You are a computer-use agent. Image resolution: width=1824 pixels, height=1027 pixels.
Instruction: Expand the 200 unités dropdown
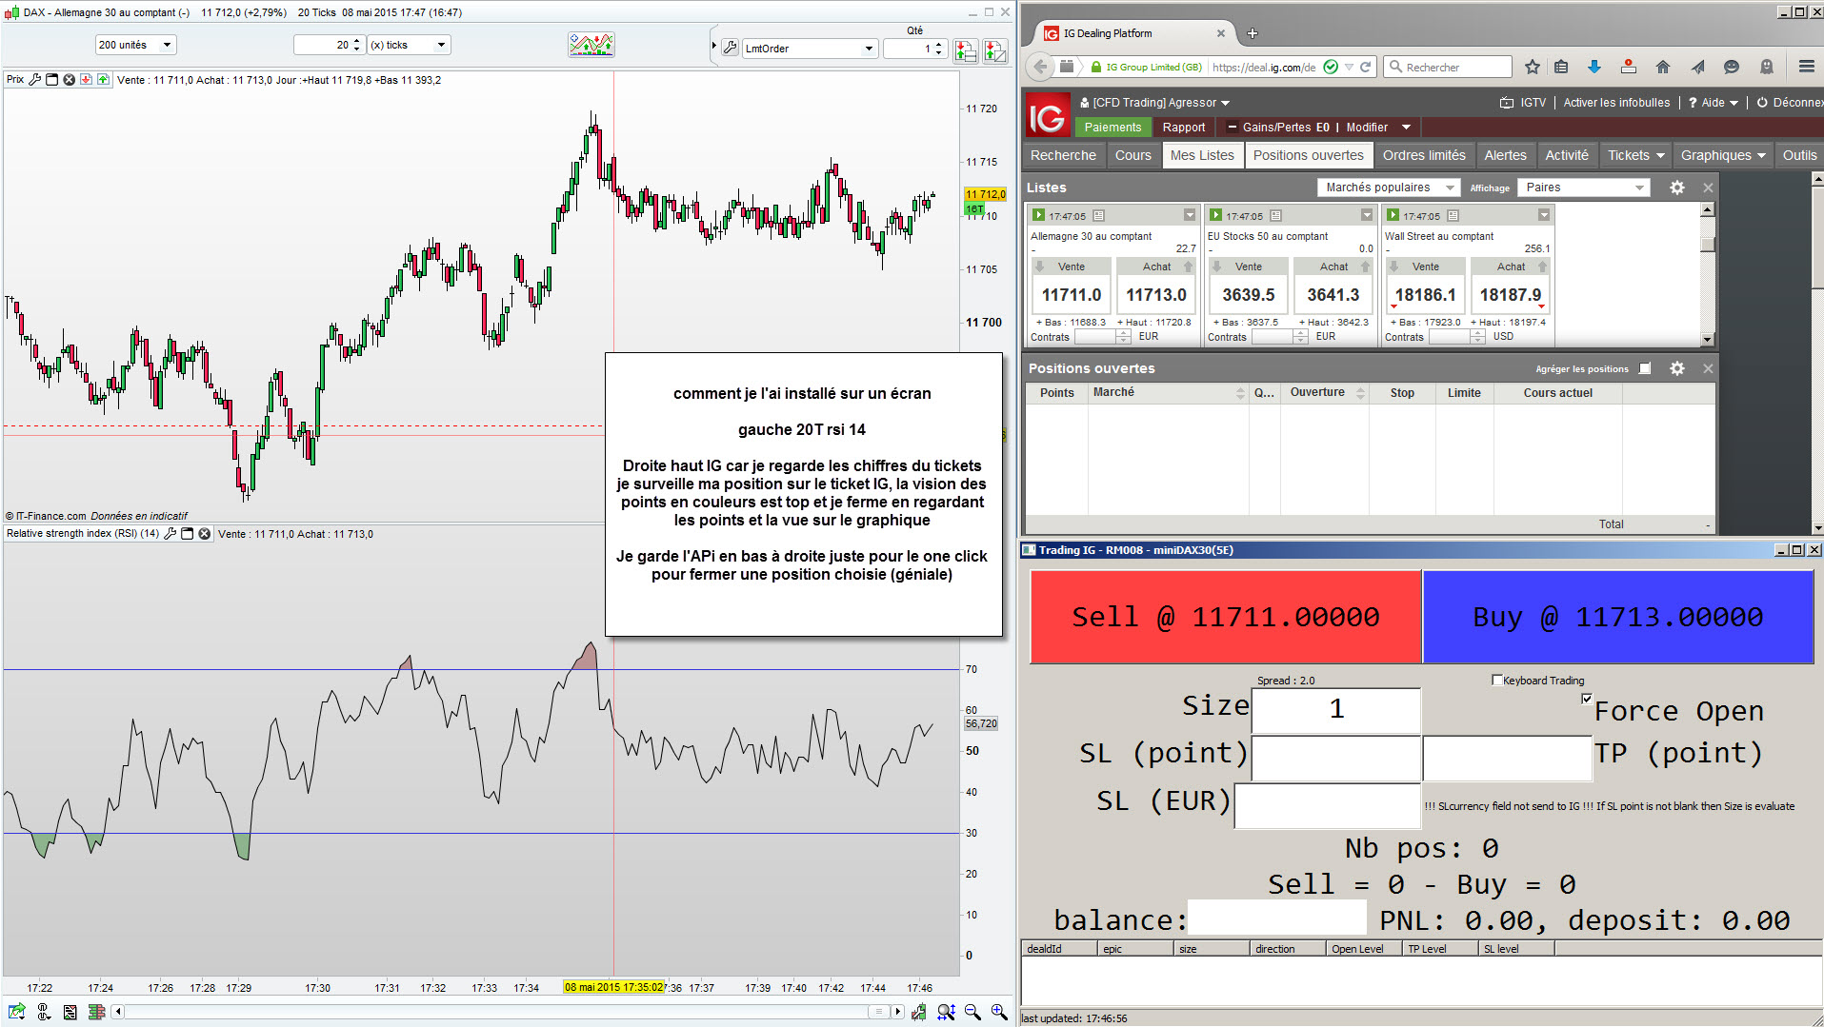click(x=136, y=45)
